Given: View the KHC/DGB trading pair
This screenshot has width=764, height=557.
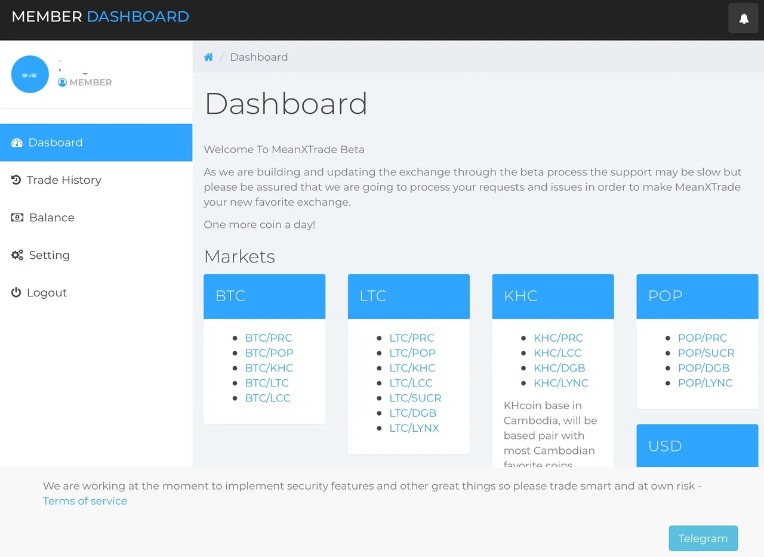Looking at the screenshot, I should (x=559, y=368).
